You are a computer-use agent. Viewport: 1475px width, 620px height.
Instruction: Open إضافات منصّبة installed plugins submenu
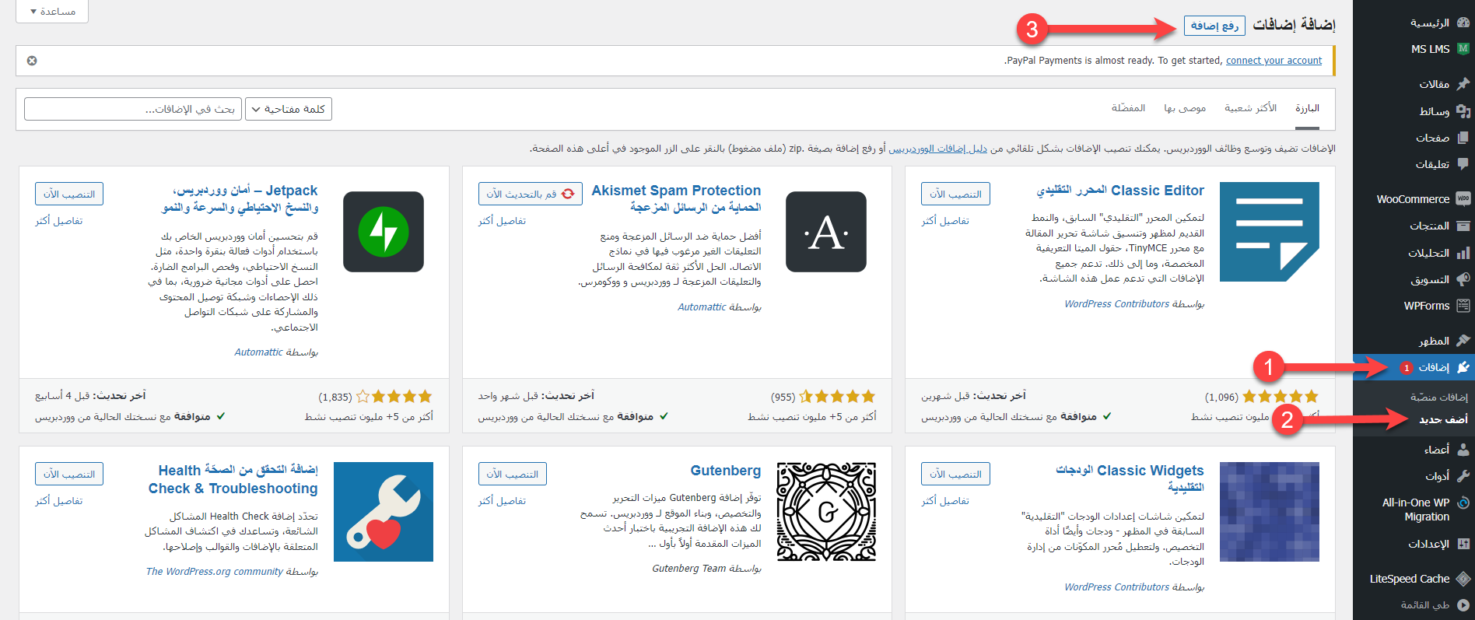point(1438,397)
